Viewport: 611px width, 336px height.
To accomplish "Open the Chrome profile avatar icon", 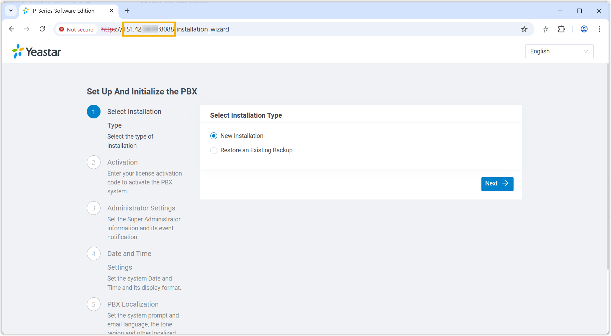I will point(584,29).
